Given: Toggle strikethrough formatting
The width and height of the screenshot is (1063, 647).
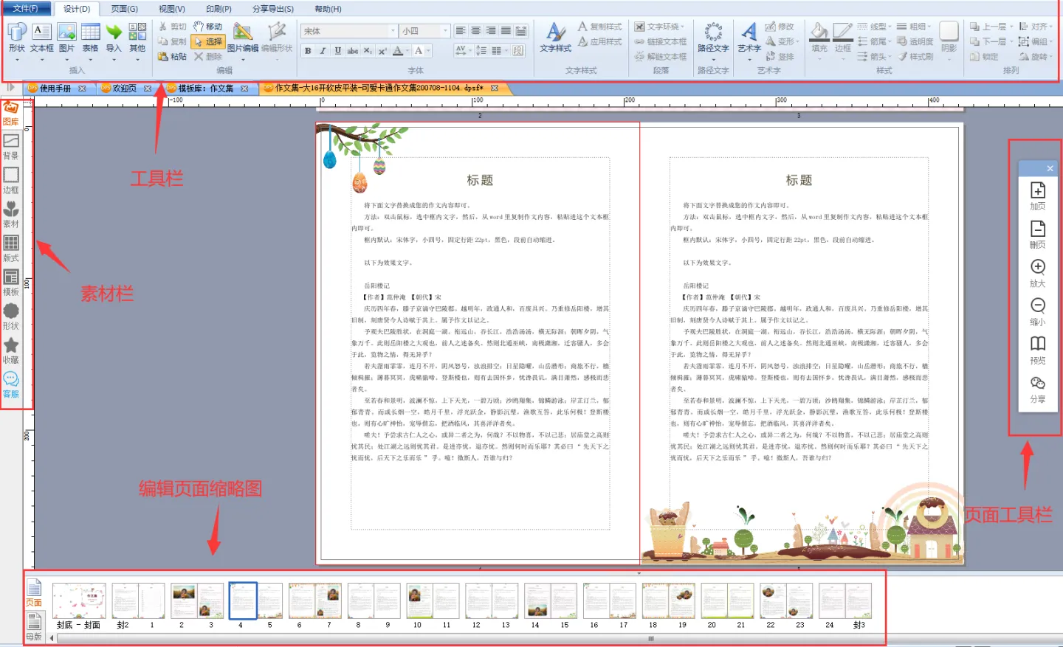Looking at the screenshot, I should click(x=353, y=51).
